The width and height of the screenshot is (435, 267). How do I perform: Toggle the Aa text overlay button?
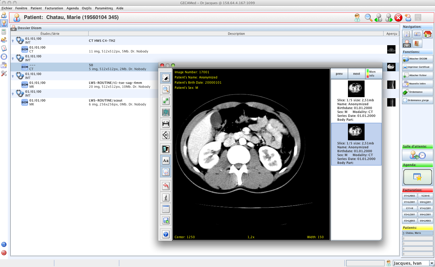tap(166, 161)
